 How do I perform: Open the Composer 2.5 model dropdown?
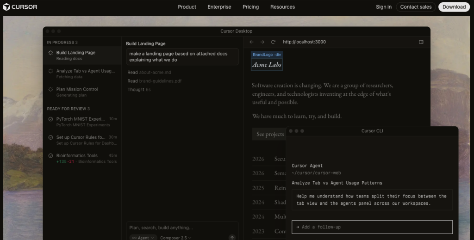click(x=175, y=238)
